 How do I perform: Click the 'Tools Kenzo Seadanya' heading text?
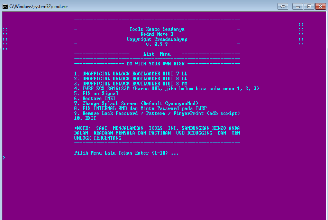157,29
